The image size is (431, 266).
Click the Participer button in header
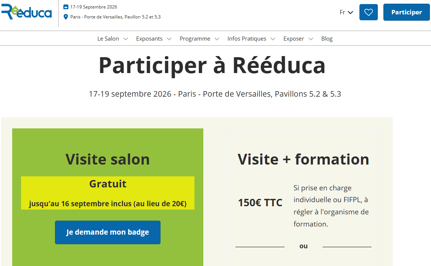pyautogui.click(x=406, y=12)
